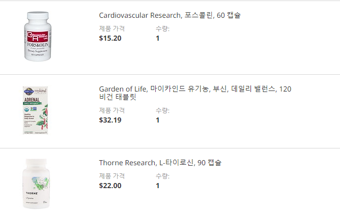Click the 제품 가격 label above $22.00
The height and width of the screenshot is (211, 340).
[x=111, y=176]
